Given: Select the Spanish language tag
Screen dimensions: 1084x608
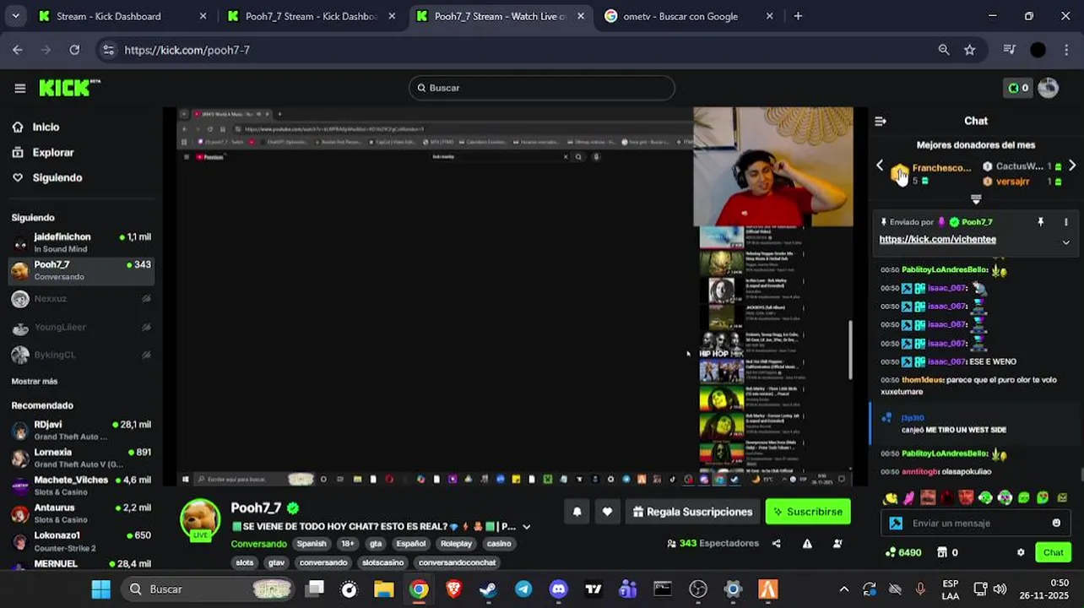Looking at the screenshot, I should pos(311,544).
